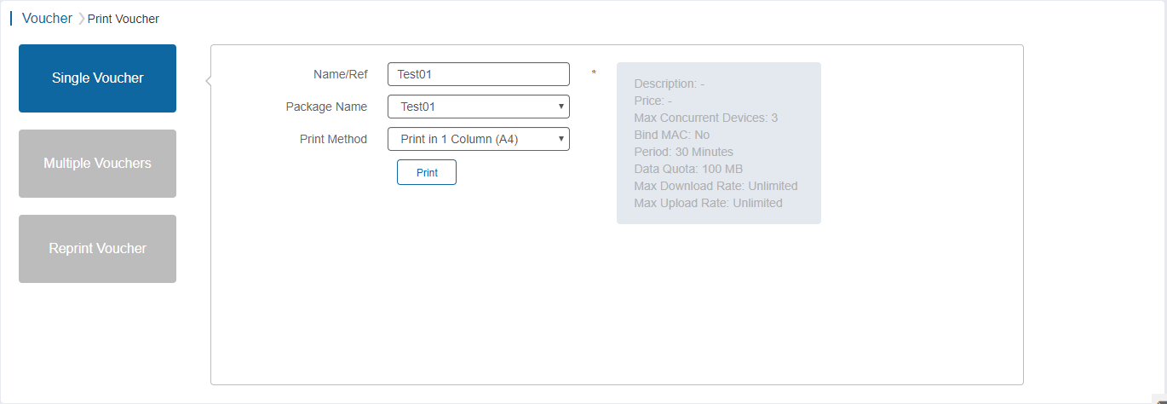Click the red required-field asterisk
This screenshot has height=404, width=1167.
click(x=594, y=74)
